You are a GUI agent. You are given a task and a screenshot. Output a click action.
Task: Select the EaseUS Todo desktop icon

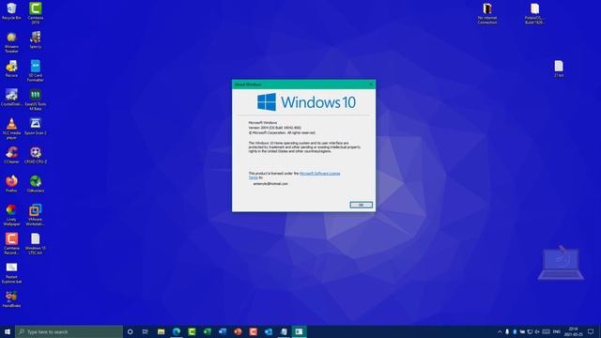tap(36, 100)
